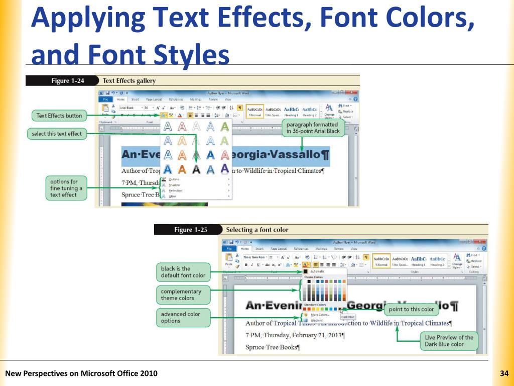The height and width of the screenshot is (386, 514).
Task: Click Clear Formatting icon in Figure 1-25
Action: [x=308, y=257]
